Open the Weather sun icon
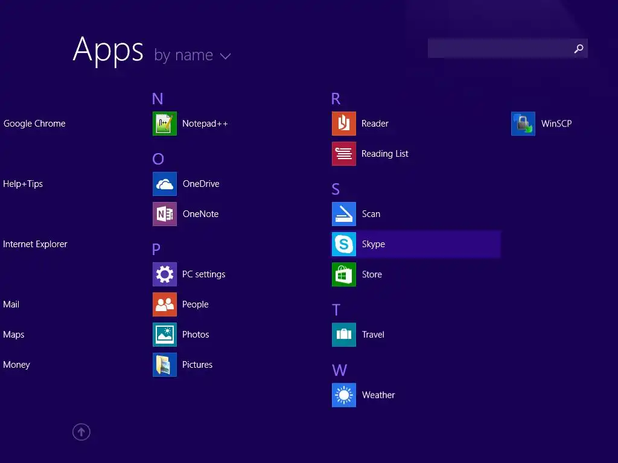The width and height of the screenshot is (618, 463). pyautogui.click(x=343, y=395)
